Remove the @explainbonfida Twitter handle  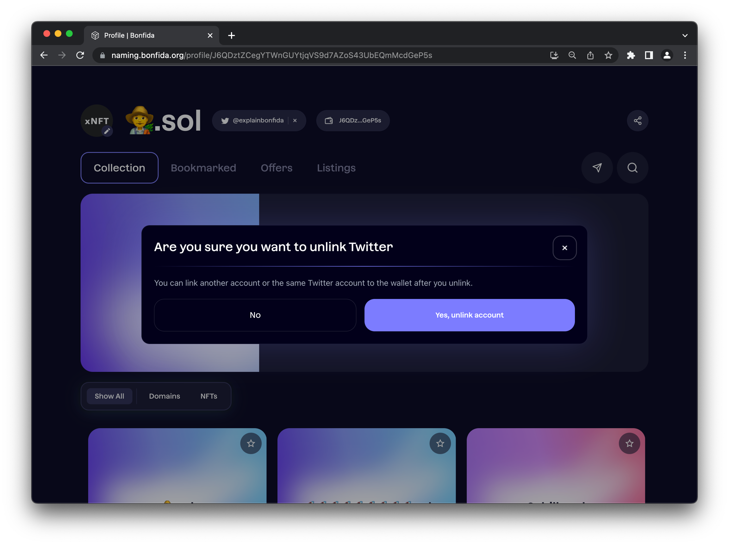pos(295,121)
